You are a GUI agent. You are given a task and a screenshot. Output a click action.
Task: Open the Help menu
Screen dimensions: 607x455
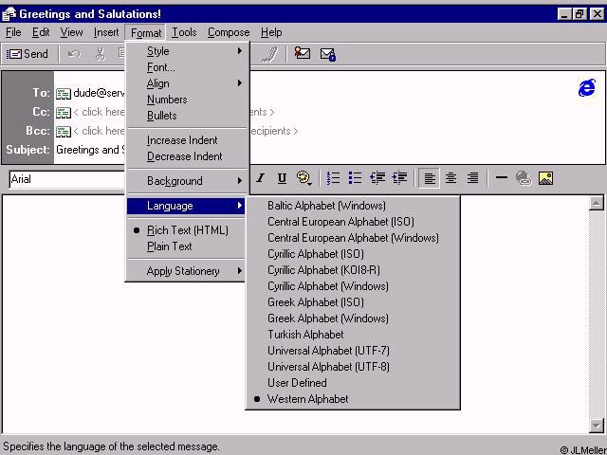271,32
